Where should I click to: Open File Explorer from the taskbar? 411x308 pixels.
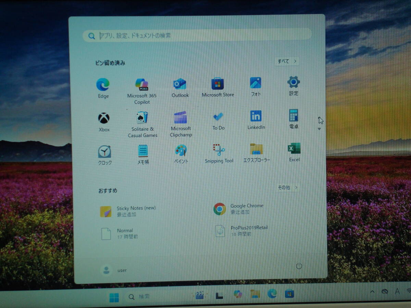(x=255, y=294)
